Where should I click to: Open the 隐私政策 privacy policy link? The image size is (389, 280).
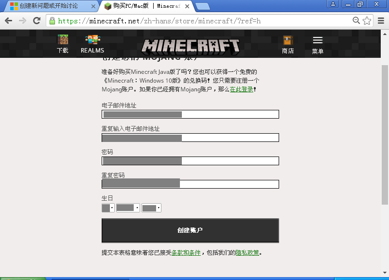pos(248,253)
